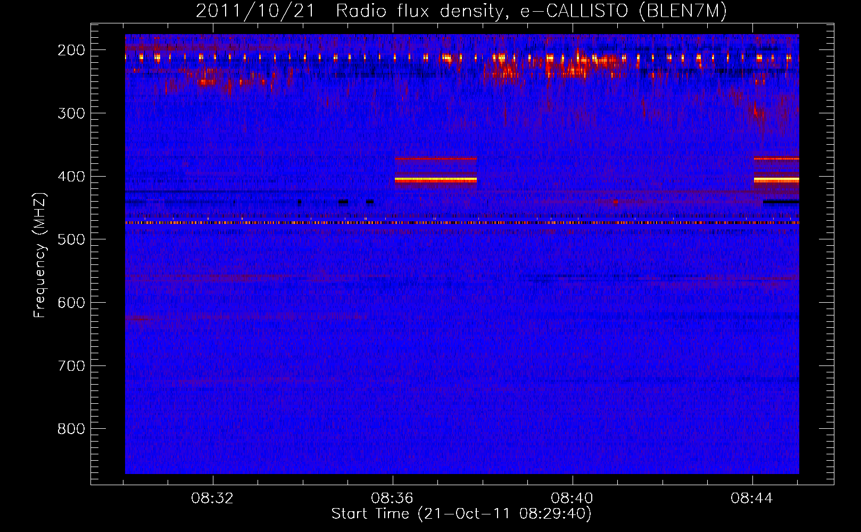
Task: Click the 800 frequency tick label
Action: 71,429
